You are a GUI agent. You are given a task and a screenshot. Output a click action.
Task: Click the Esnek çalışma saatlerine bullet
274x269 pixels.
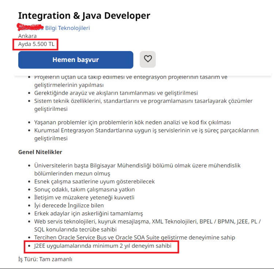tap(95, 182)
